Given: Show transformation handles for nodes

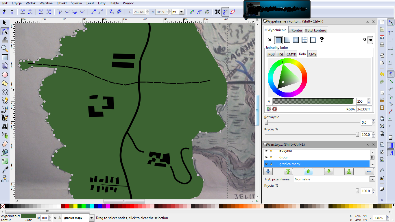Looking at the screenshot, I should [x=217, y=12].
